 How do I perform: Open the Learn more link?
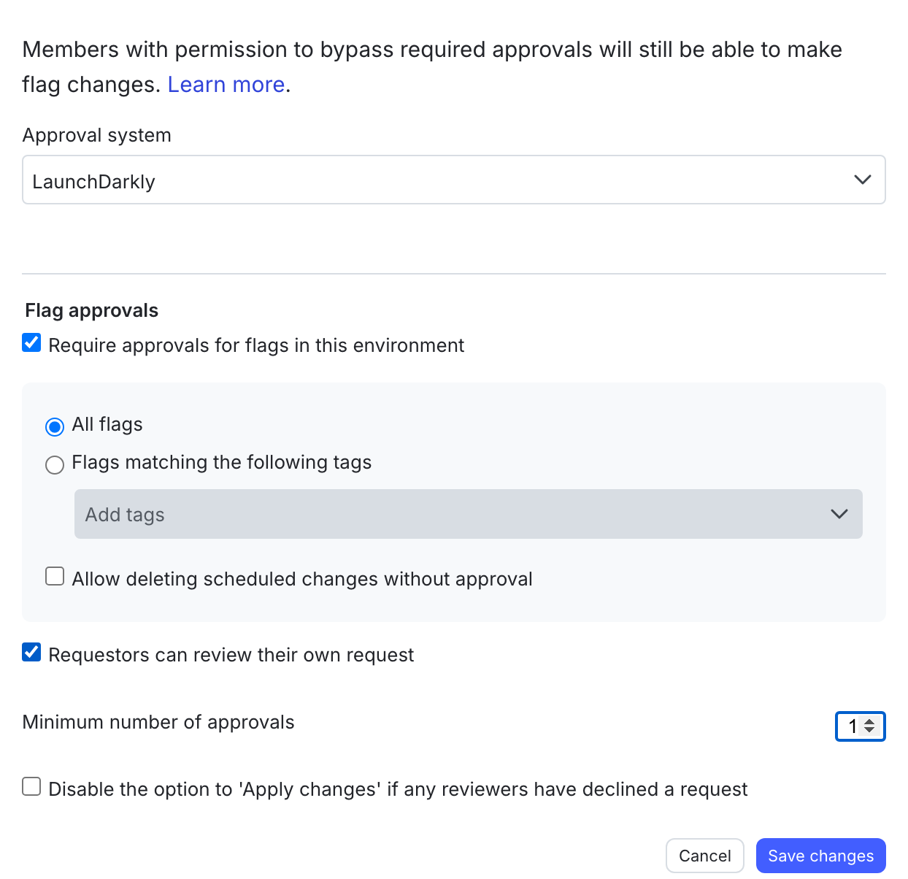(x=226, y=85)
